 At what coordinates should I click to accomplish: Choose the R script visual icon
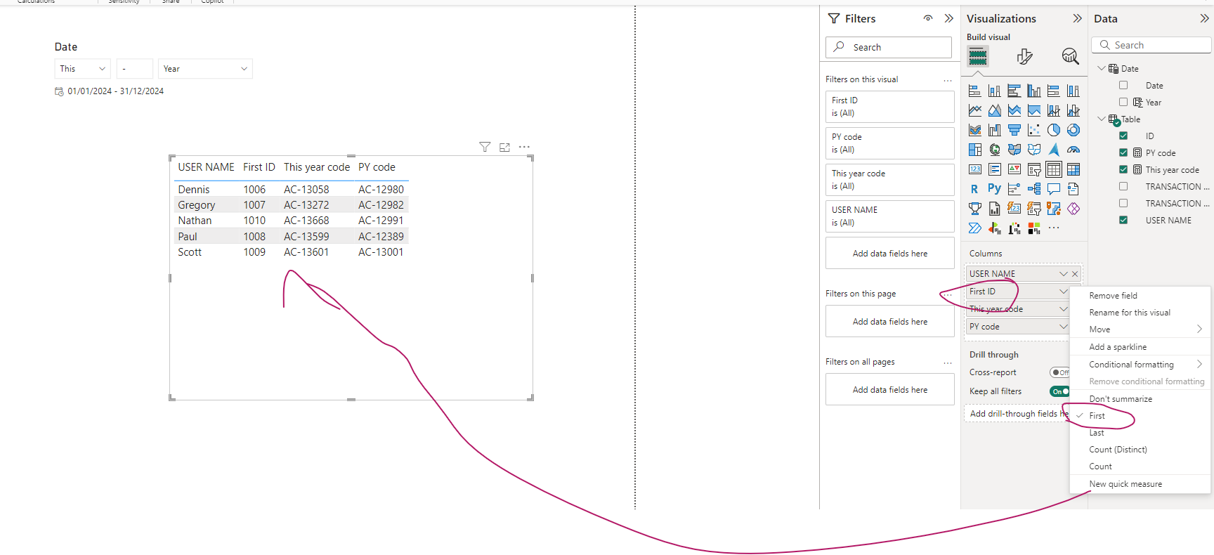tap(974, 189)
